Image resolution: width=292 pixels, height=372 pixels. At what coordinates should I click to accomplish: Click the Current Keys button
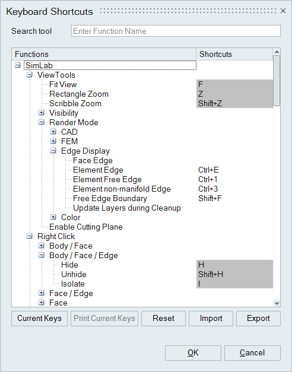(x=39, y=319)
